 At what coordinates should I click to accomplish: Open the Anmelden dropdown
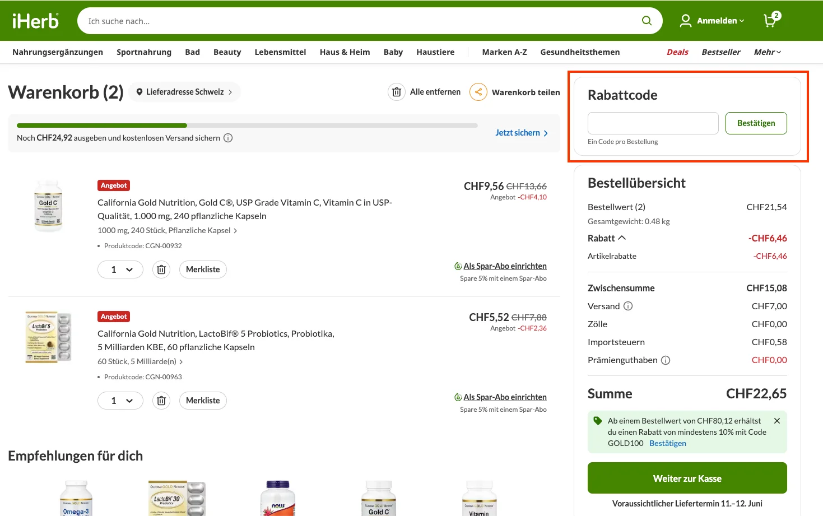pyautogui.click(x=720, y=21)
